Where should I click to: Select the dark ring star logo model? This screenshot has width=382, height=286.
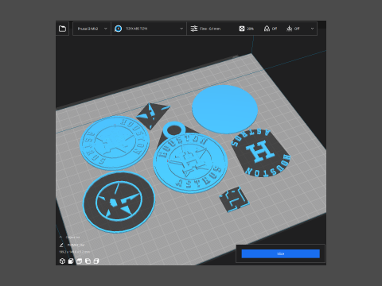pyautogui.click(x=119, y=202)
